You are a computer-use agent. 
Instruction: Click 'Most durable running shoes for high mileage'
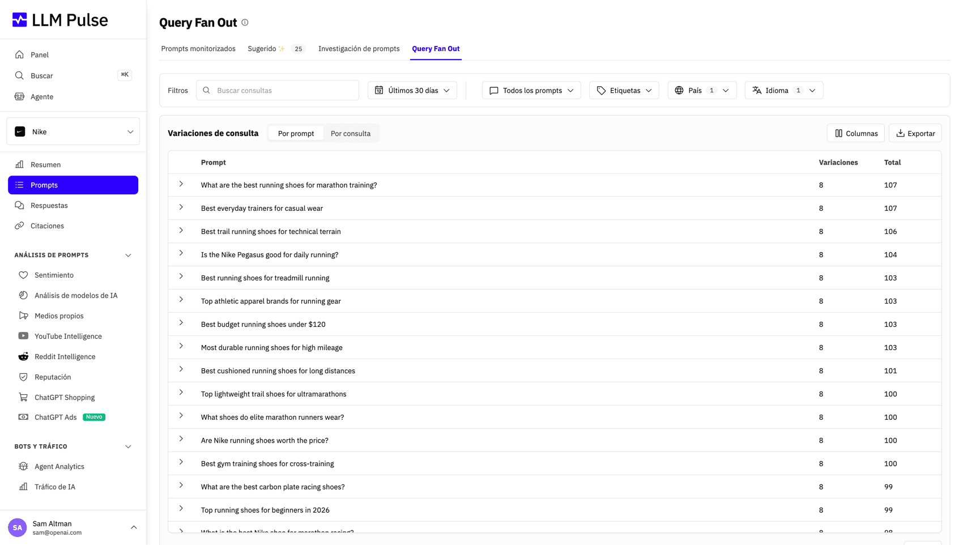[272, 347]
